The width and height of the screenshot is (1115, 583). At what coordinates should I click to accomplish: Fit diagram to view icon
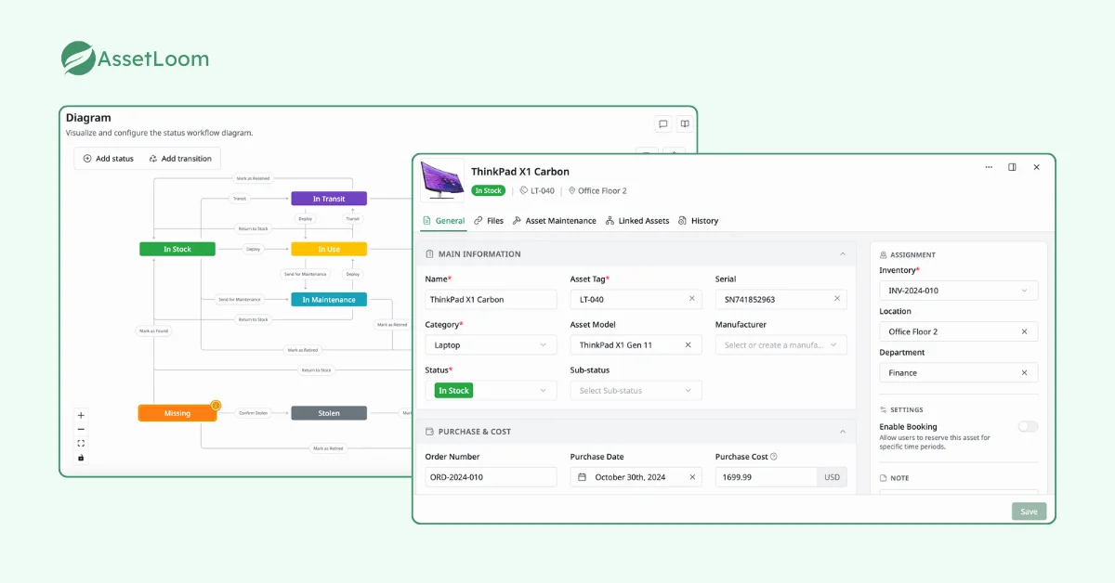81,443
